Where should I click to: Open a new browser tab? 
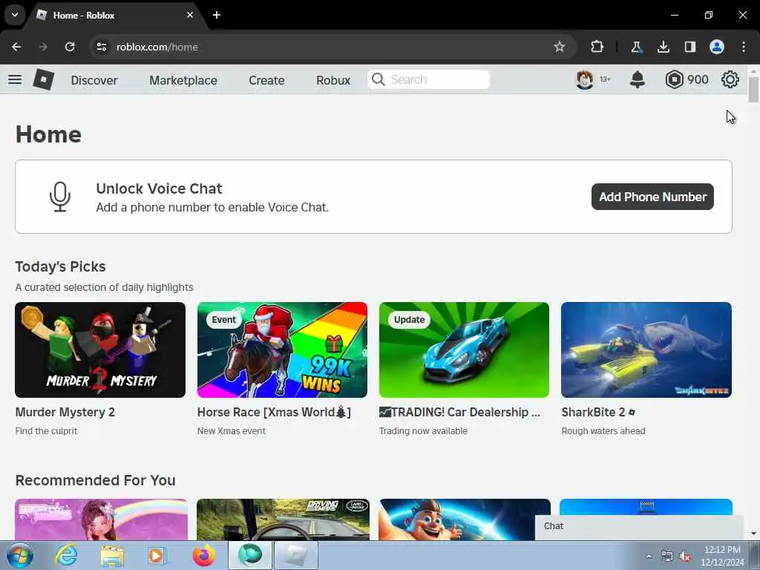pyautogui.click(x=217, y=15)
